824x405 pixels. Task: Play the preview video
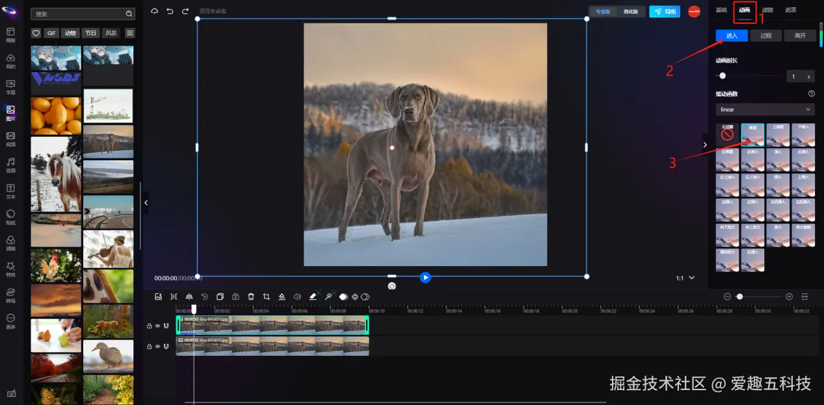pyautogui.click(x=425, y=277)
